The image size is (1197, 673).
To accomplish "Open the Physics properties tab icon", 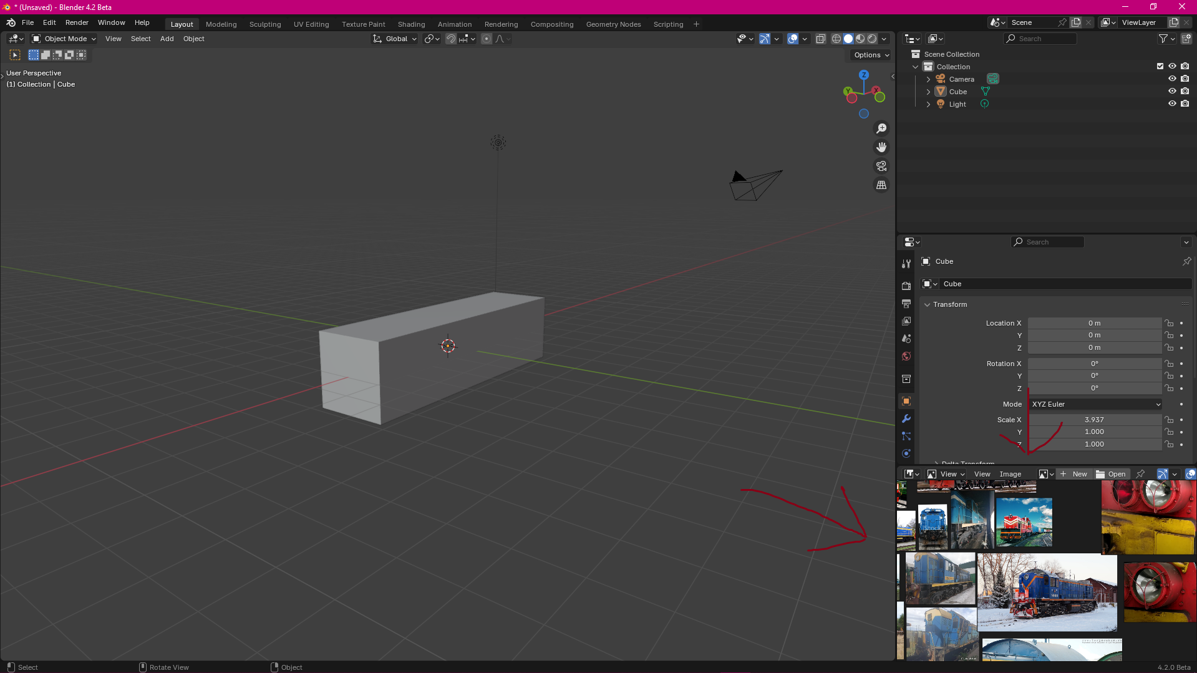I will (906, 453).
